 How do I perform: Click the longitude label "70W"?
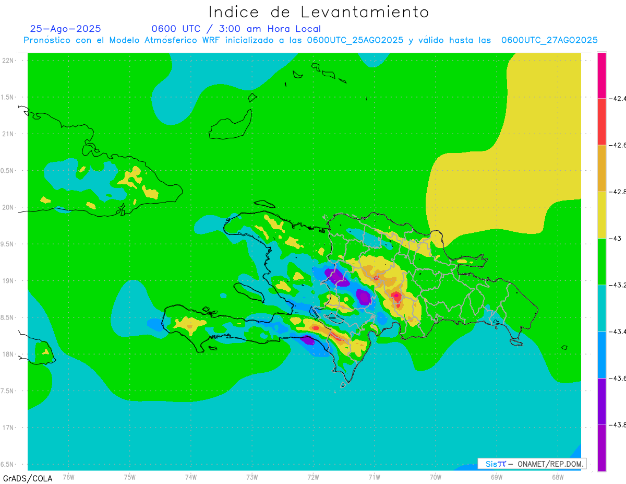point(436,477)
